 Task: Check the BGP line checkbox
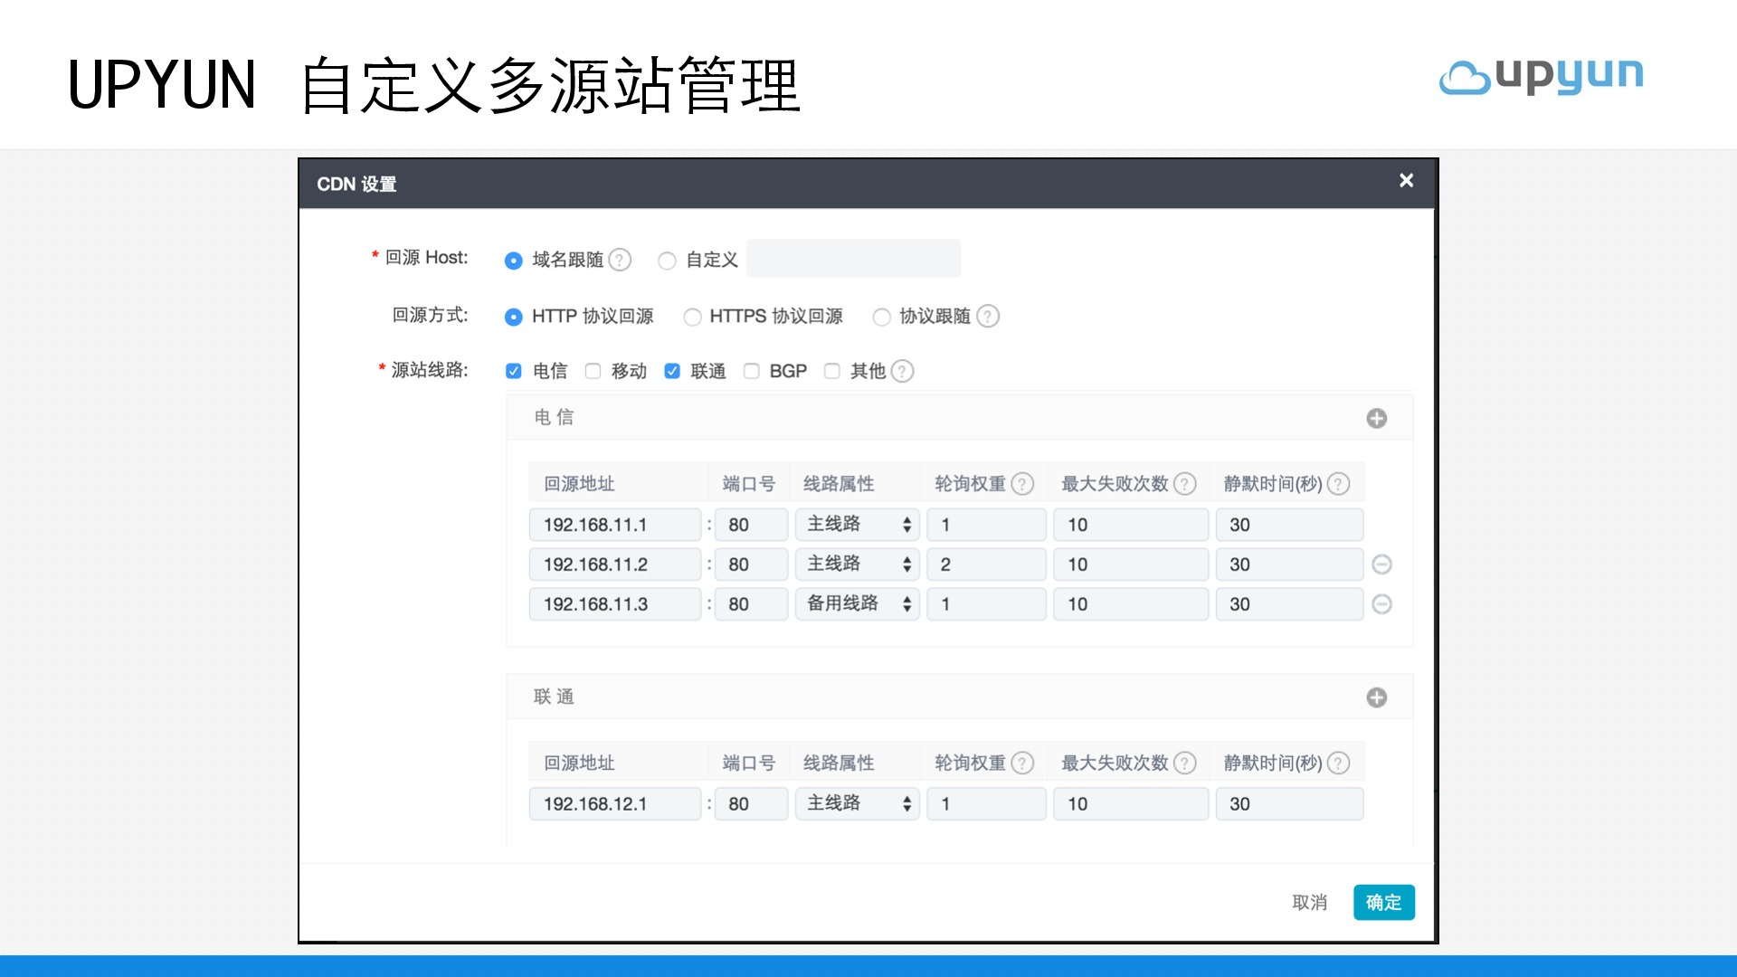[752, 371]
